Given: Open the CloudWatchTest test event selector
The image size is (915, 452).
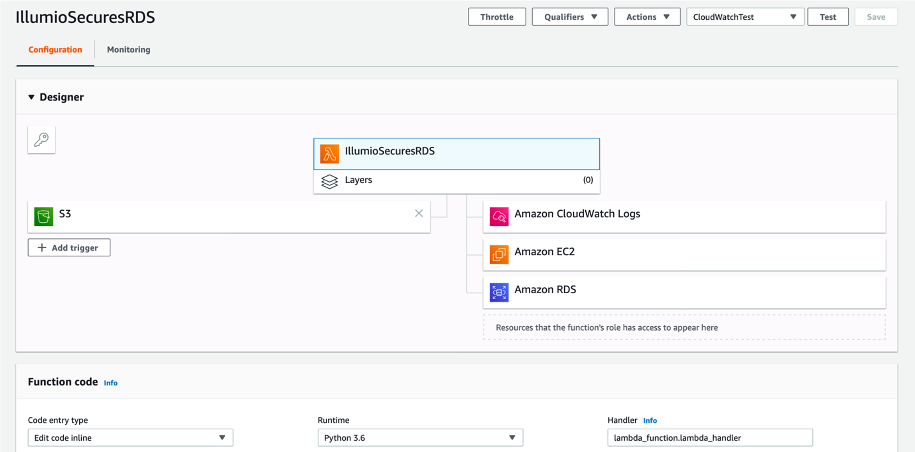Looking at the screenshot, I should pos(744,17).
